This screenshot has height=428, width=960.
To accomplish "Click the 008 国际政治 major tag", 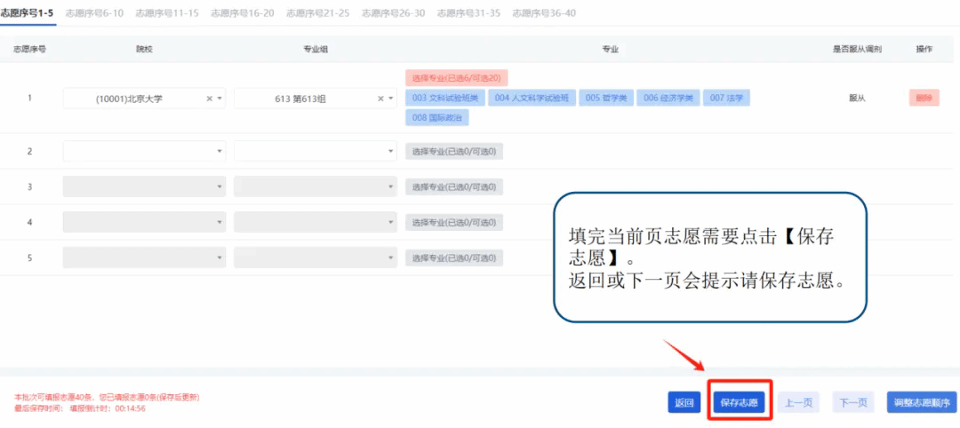I will (437, 117).
